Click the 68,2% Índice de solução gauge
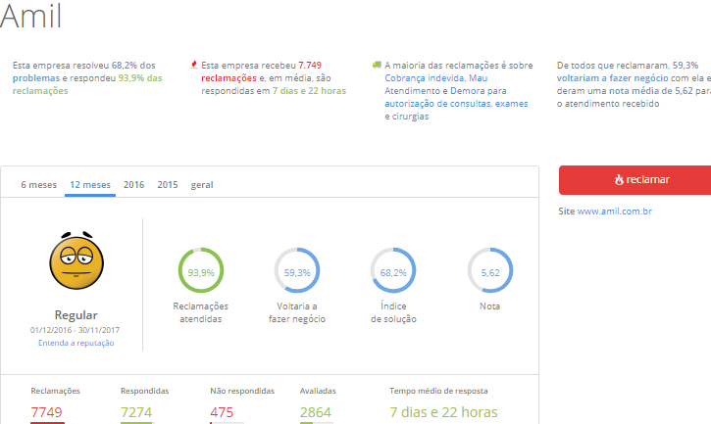The width and height of the screenshot is (711, 424). [x=393, y=272]
